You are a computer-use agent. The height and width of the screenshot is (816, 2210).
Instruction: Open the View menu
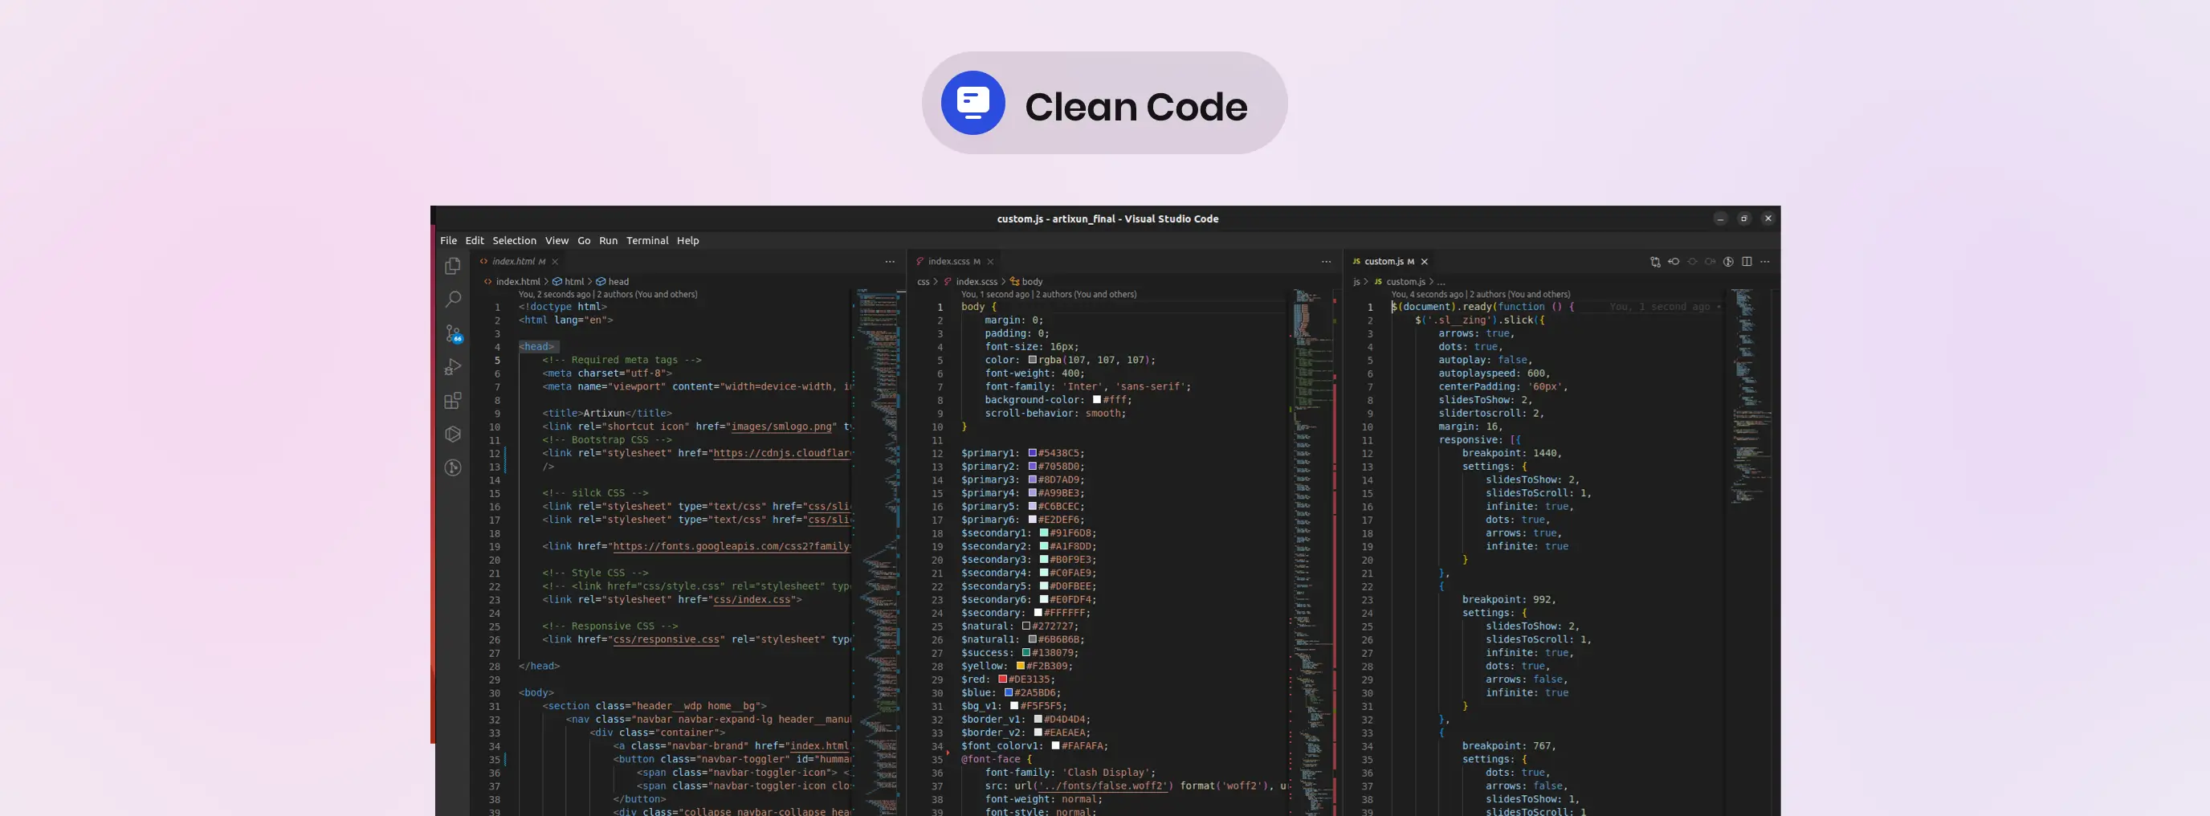click(x=557, y=241)
